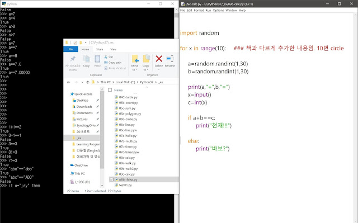The image size is (358, 223).
Task: Click the red Delete X icon
Action: (x=159, y=59)
